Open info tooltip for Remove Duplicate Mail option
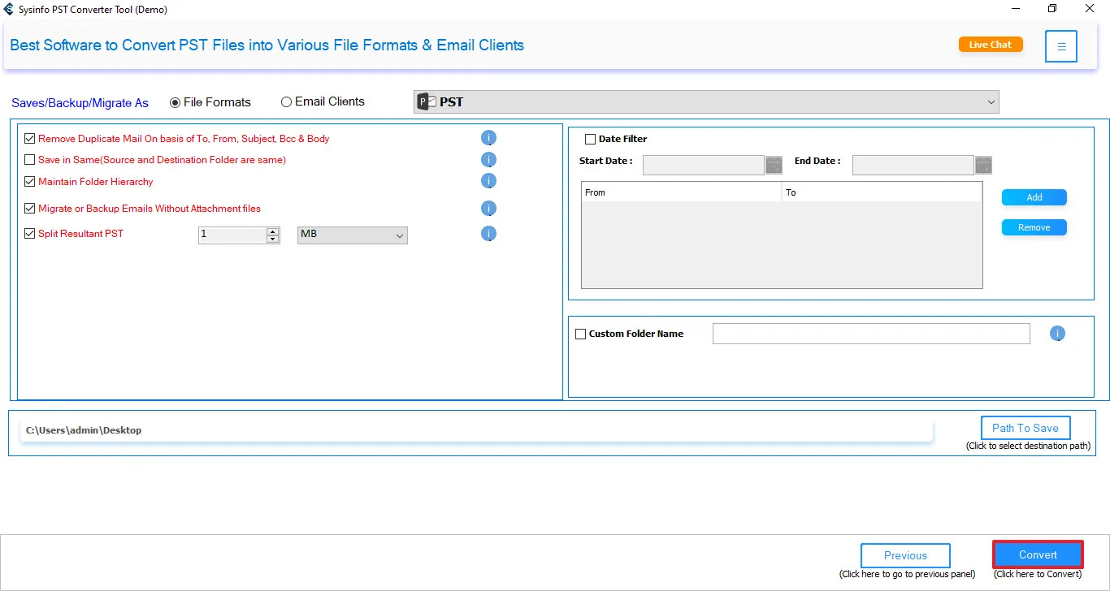 pos(488,138)
